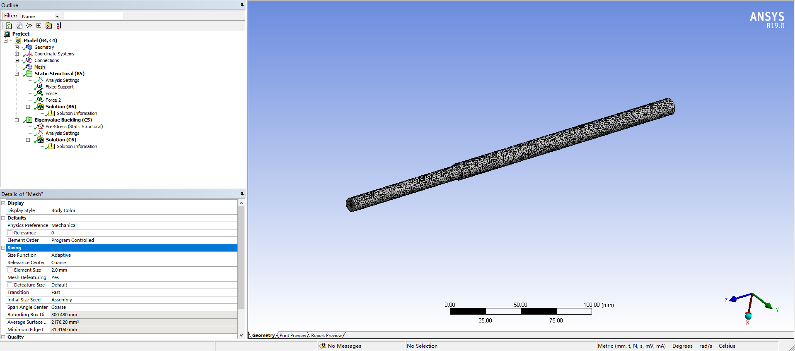Click the Connections node icon
The height and width of the screenshot is (351, 795).
(x=29, y=60)
